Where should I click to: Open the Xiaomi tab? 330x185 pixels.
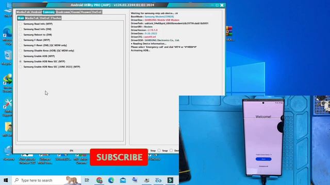click(x=75, y=12)
